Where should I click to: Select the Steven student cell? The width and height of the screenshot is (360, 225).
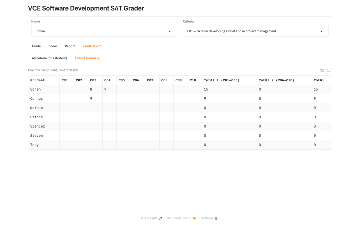[44, 136]
